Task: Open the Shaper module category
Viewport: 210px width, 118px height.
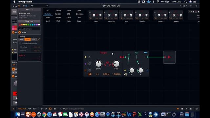Action: point(58,17)
